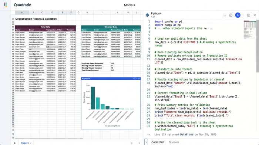Viewport: 259px width, 145px height.
Task: Click the Quadratic logo icon
Action: pos(5,5)
